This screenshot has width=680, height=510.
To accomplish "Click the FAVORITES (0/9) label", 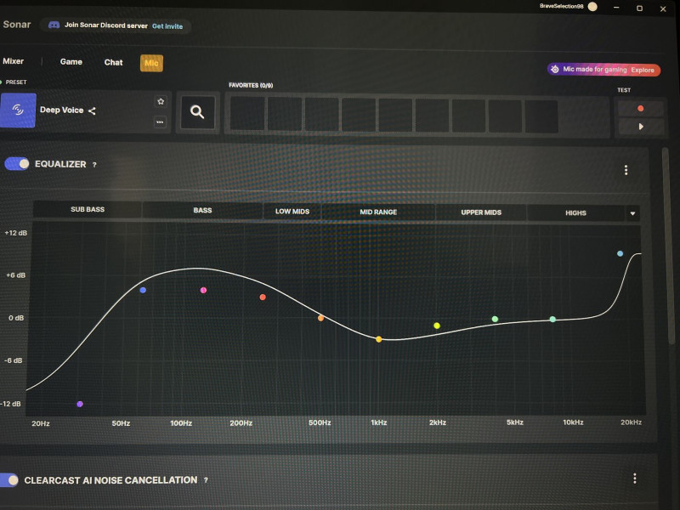I will [x=251, y=86].
